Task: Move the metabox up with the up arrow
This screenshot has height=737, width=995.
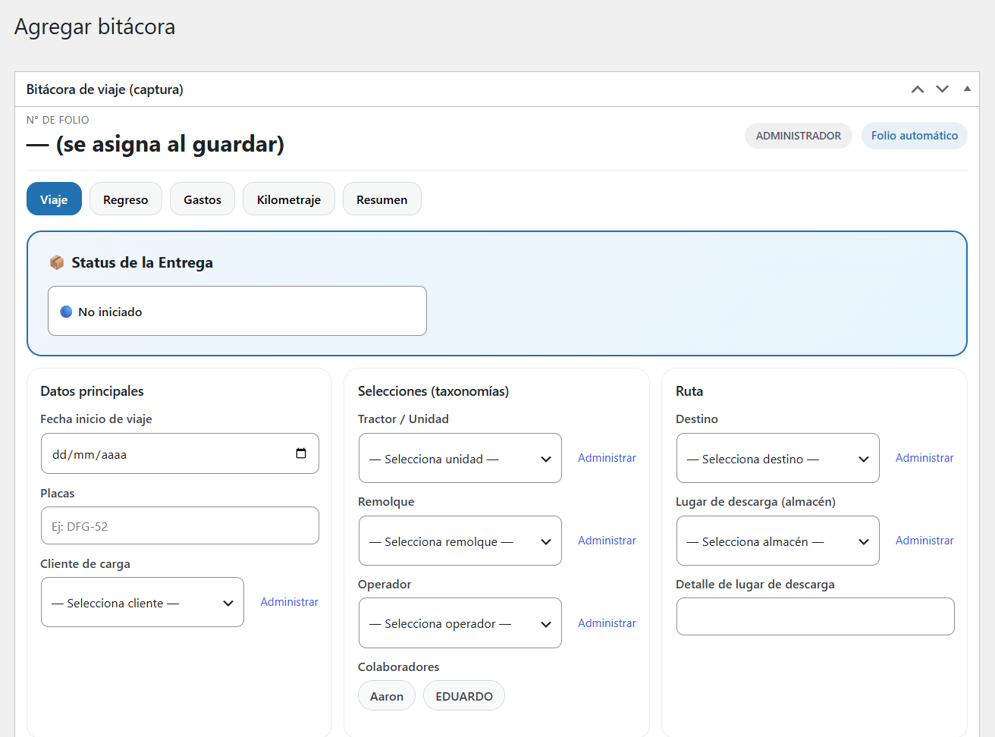Action: pos(918,89)
